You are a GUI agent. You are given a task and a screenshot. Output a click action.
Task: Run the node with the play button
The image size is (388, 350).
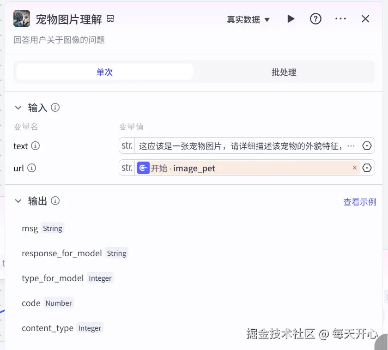(291, 19)
